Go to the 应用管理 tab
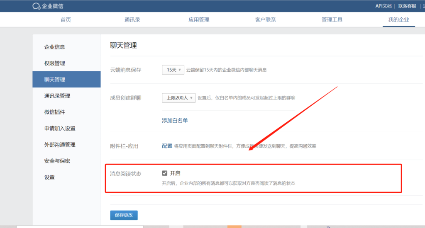 point(199,20)
